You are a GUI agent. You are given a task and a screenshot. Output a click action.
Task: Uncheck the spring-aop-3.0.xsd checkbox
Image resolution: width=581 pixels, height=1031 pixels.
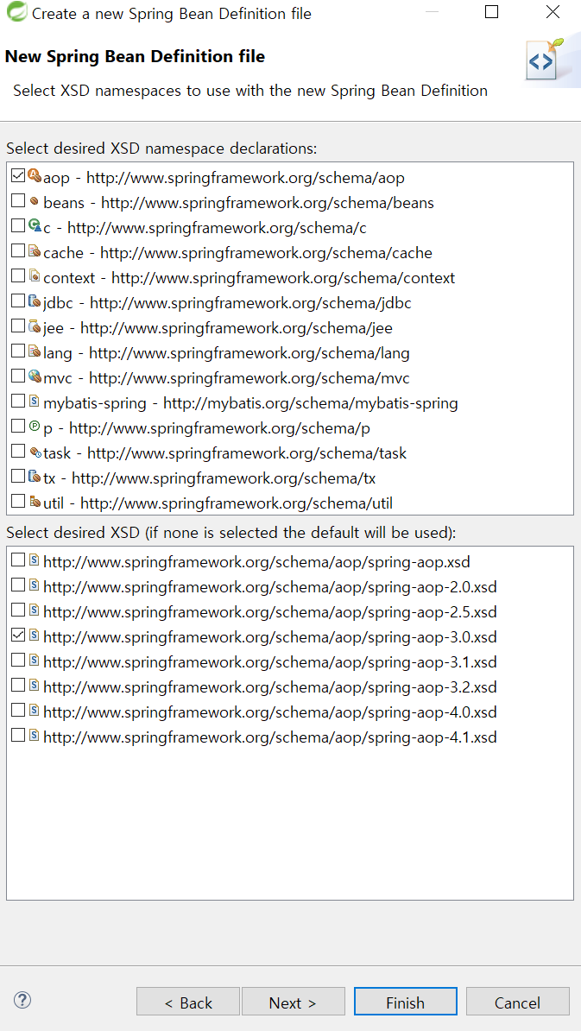tap(18, 636)
